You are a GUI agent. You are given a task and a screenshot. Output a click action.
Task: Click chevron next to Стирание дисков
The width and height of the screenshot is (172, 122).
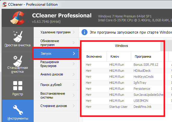pos(74,106)
